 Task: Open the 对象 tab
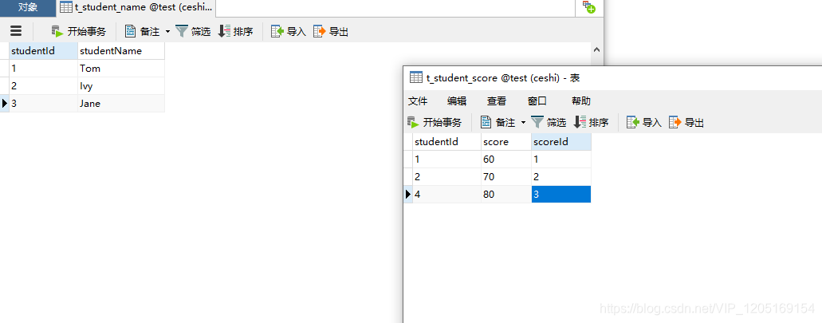coord(27,7)
